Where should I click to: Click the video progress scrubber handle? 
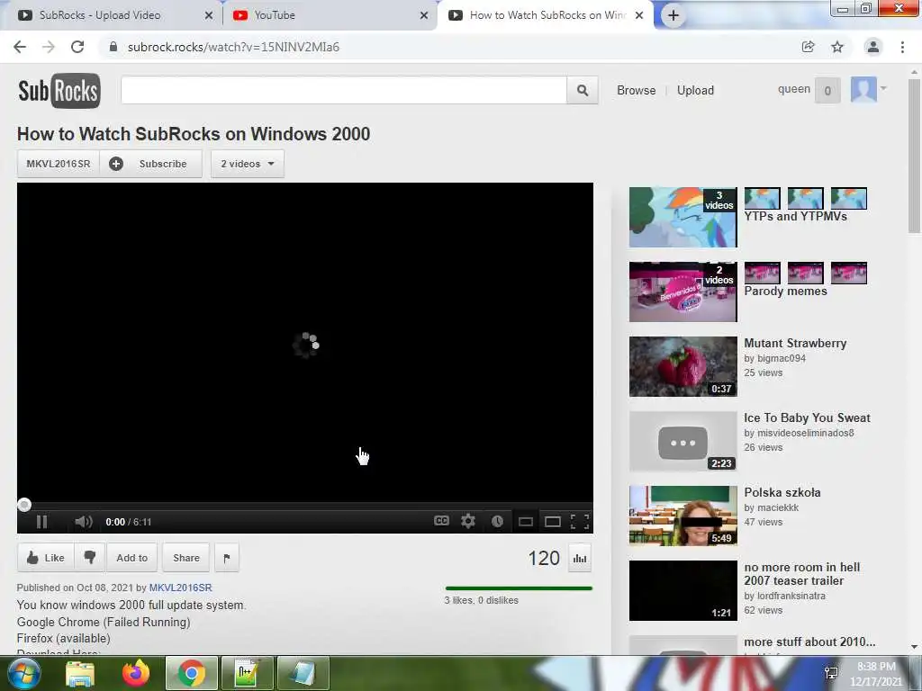[x=24, y=505]
